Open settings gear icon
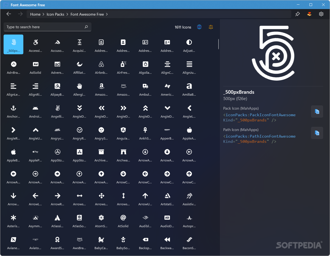The image size is (330, 256). click(x=321, y=14)
